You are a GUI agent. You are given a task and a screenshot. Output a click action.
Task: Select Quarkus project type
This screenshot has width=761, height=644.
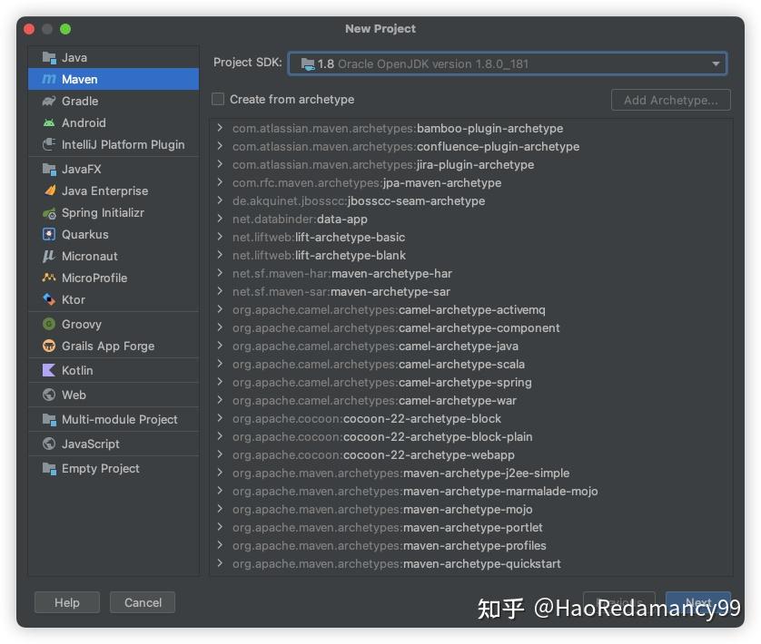tap(114, 234)
